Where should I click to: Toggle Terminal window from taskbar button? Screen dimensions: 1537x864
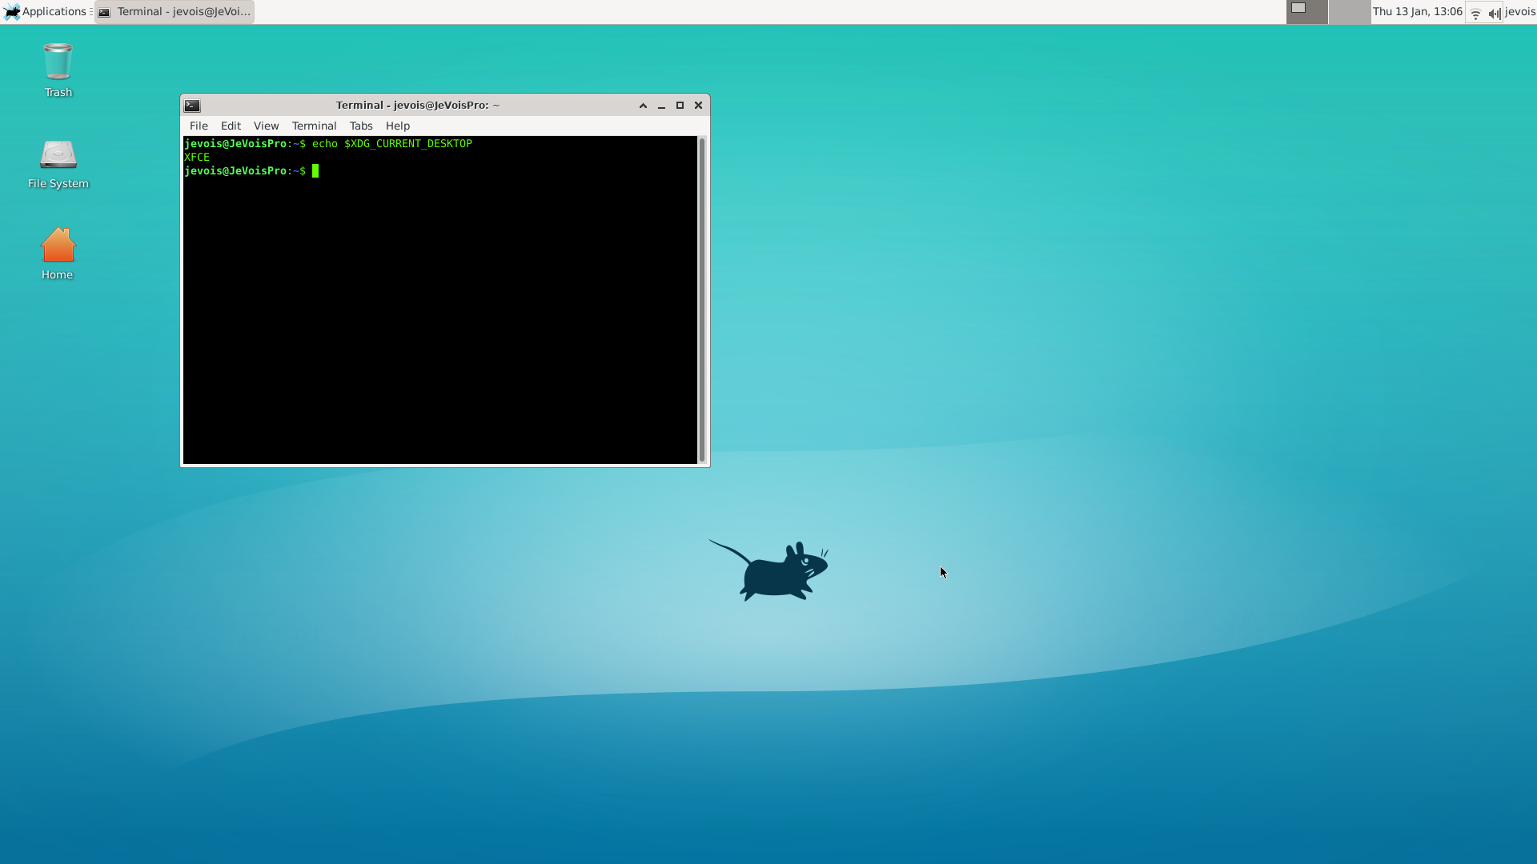coord(175,12)
